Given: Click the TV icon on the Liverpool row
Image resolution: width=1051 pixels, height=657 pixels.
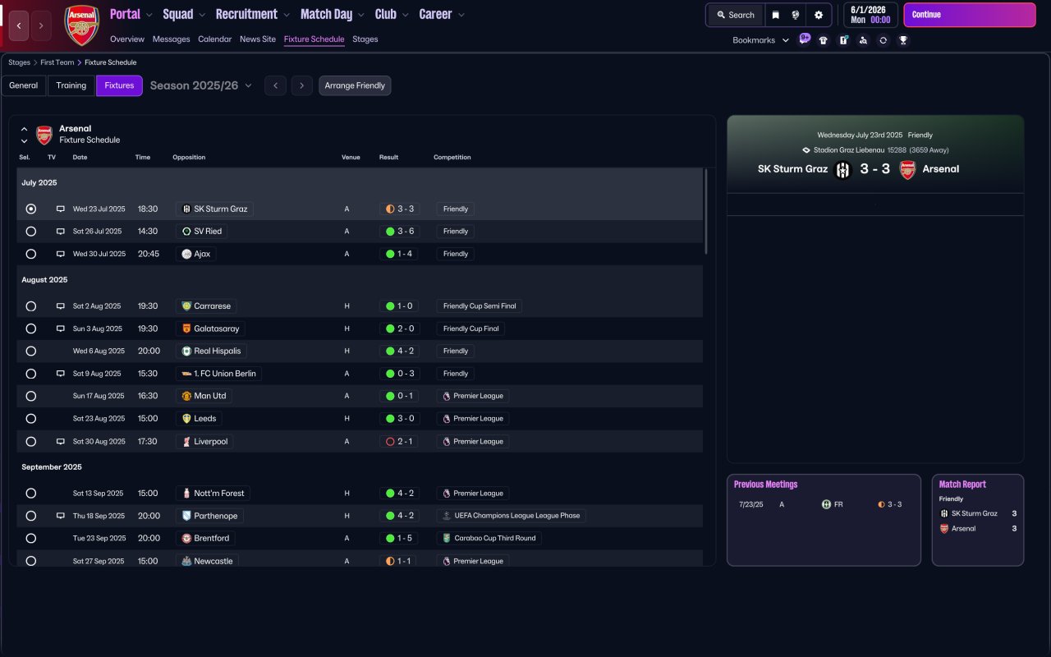Looking at the screenshot, I should [x=60, y=442].
